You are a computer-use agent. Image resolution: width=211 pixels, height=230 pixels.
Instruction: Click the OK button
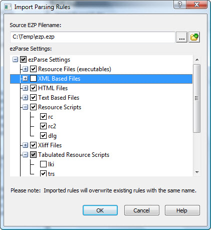tap(100, 210)
